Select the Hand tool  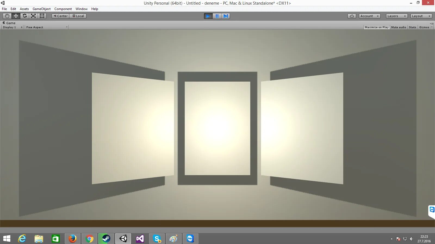point(7,16)
